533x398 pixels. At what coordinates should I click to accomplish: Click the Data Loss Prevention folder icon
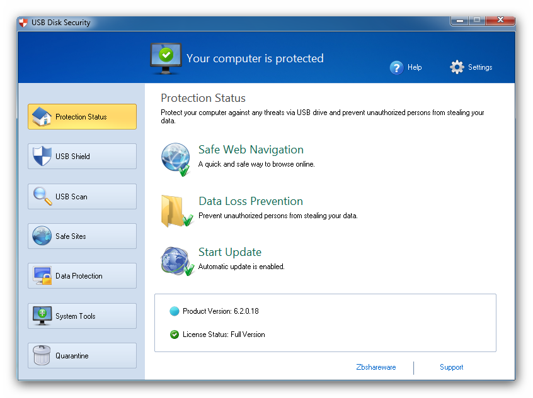pyautogui.click(x=177, y=211)
